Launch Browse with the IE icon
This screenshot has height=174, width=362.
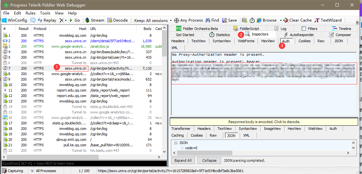point(266,20)
